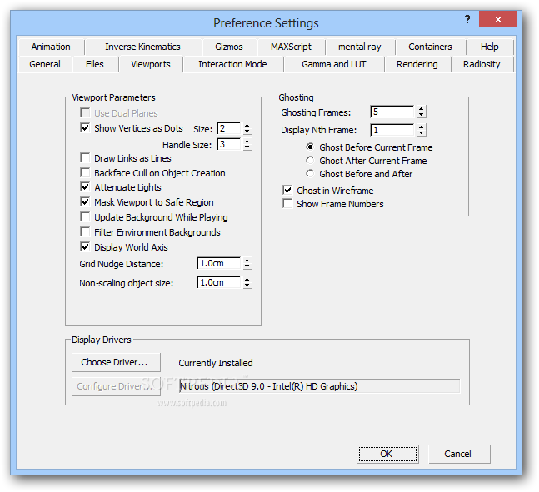Click the Grid Nudge Distance field
The width and height of the screenshot is (539, 492).
[218, 264]
